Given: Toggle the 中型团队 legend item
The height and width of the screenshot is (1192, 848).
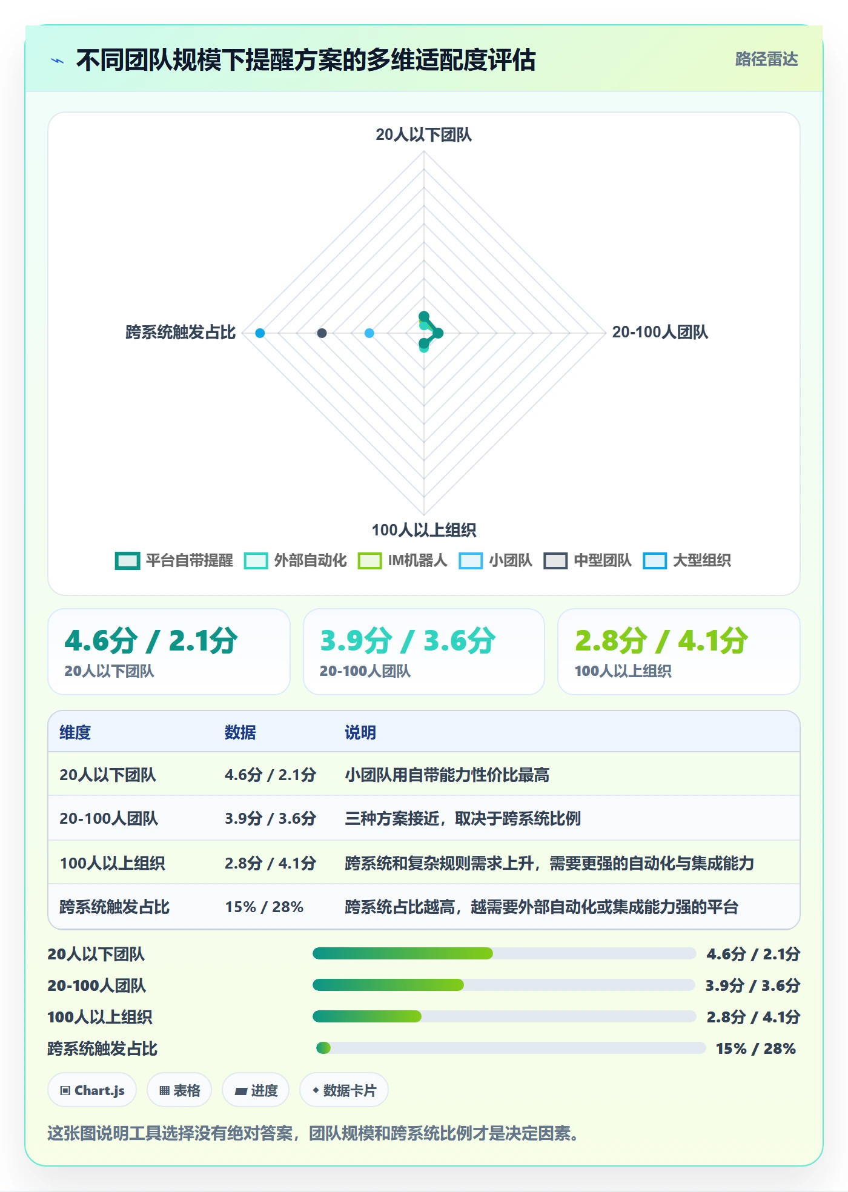Looking at the screenshot, I should (x=588, y=561).
